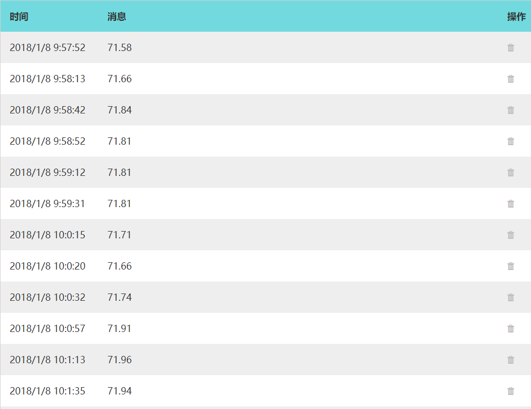Delete the 10:1:35 entry valued 71.94

point(511,391)
